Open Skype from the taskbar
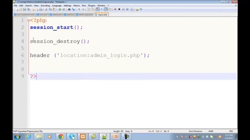The image size is (250, 140). click(72, 136)
